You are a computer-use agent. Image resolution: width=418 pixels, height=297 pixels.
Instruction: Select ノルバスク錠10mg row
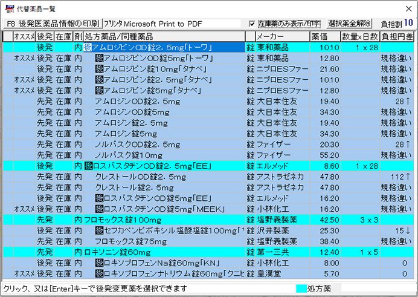pos(208,155)
